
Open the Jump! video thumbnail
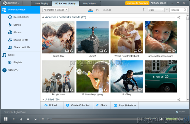93,37
